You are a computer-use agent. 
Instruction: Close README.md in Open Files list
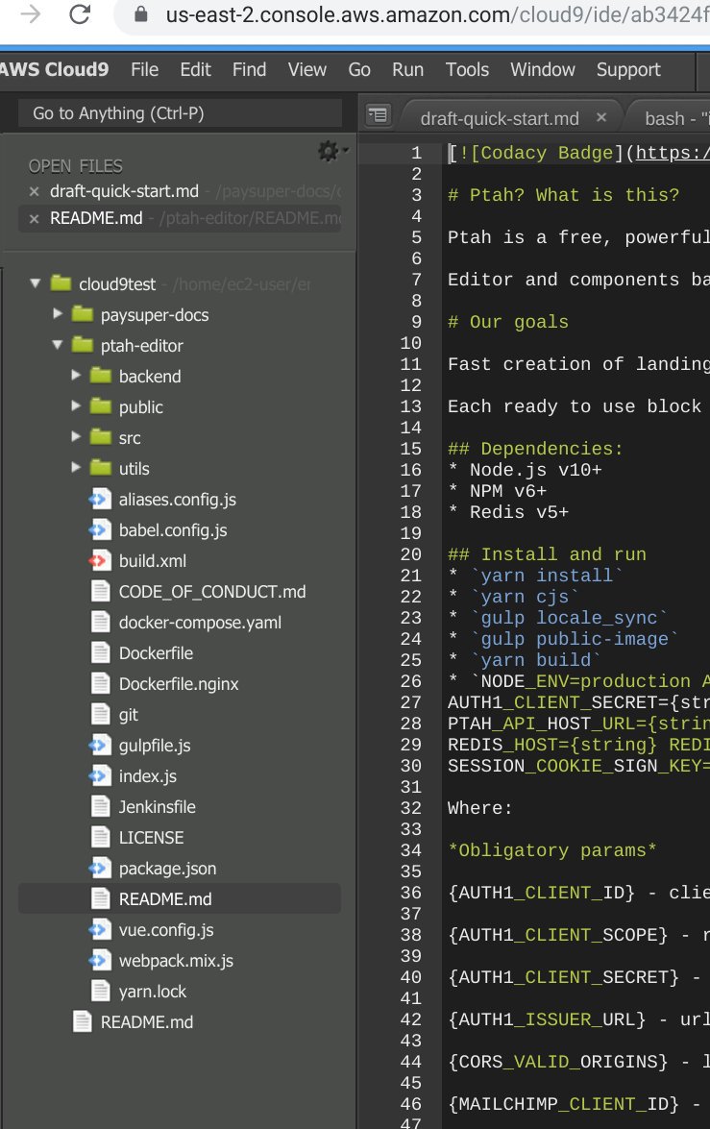tap(34, 219)
